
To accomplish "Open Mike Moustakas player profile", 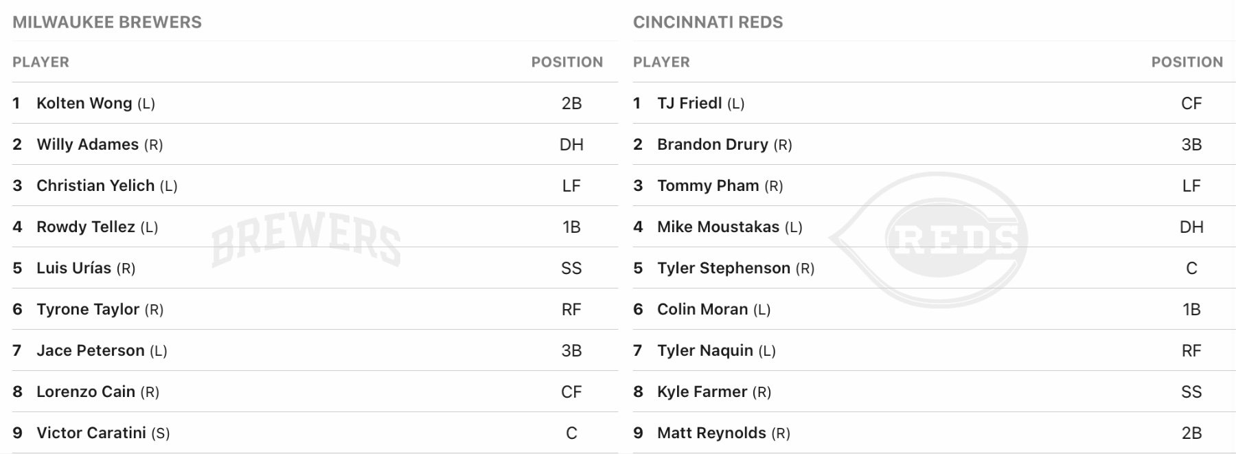I will tap(718, 227).
